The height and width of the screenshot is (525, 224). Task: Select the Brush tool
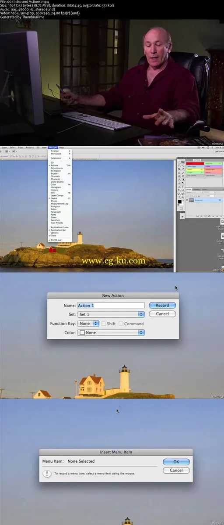[x=182, y=173]
